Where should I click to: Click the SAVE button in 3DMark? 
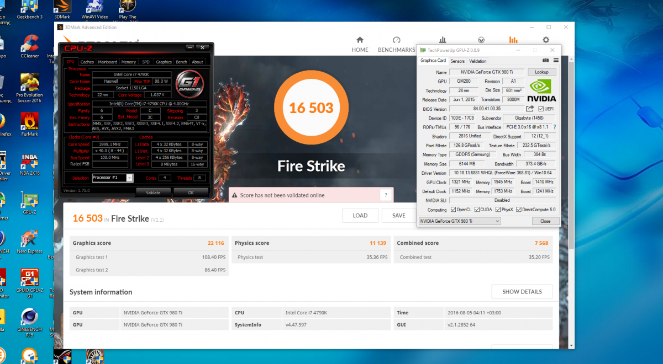pyautogui.click(x=399, y=216)
